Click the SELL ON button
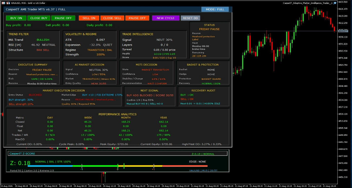The height and width of the screenshot is (188, 352). [89, 18]
